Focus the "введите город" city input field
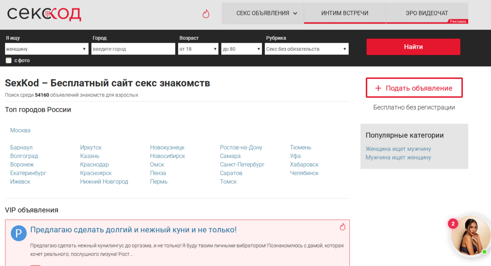 point(133,49)
